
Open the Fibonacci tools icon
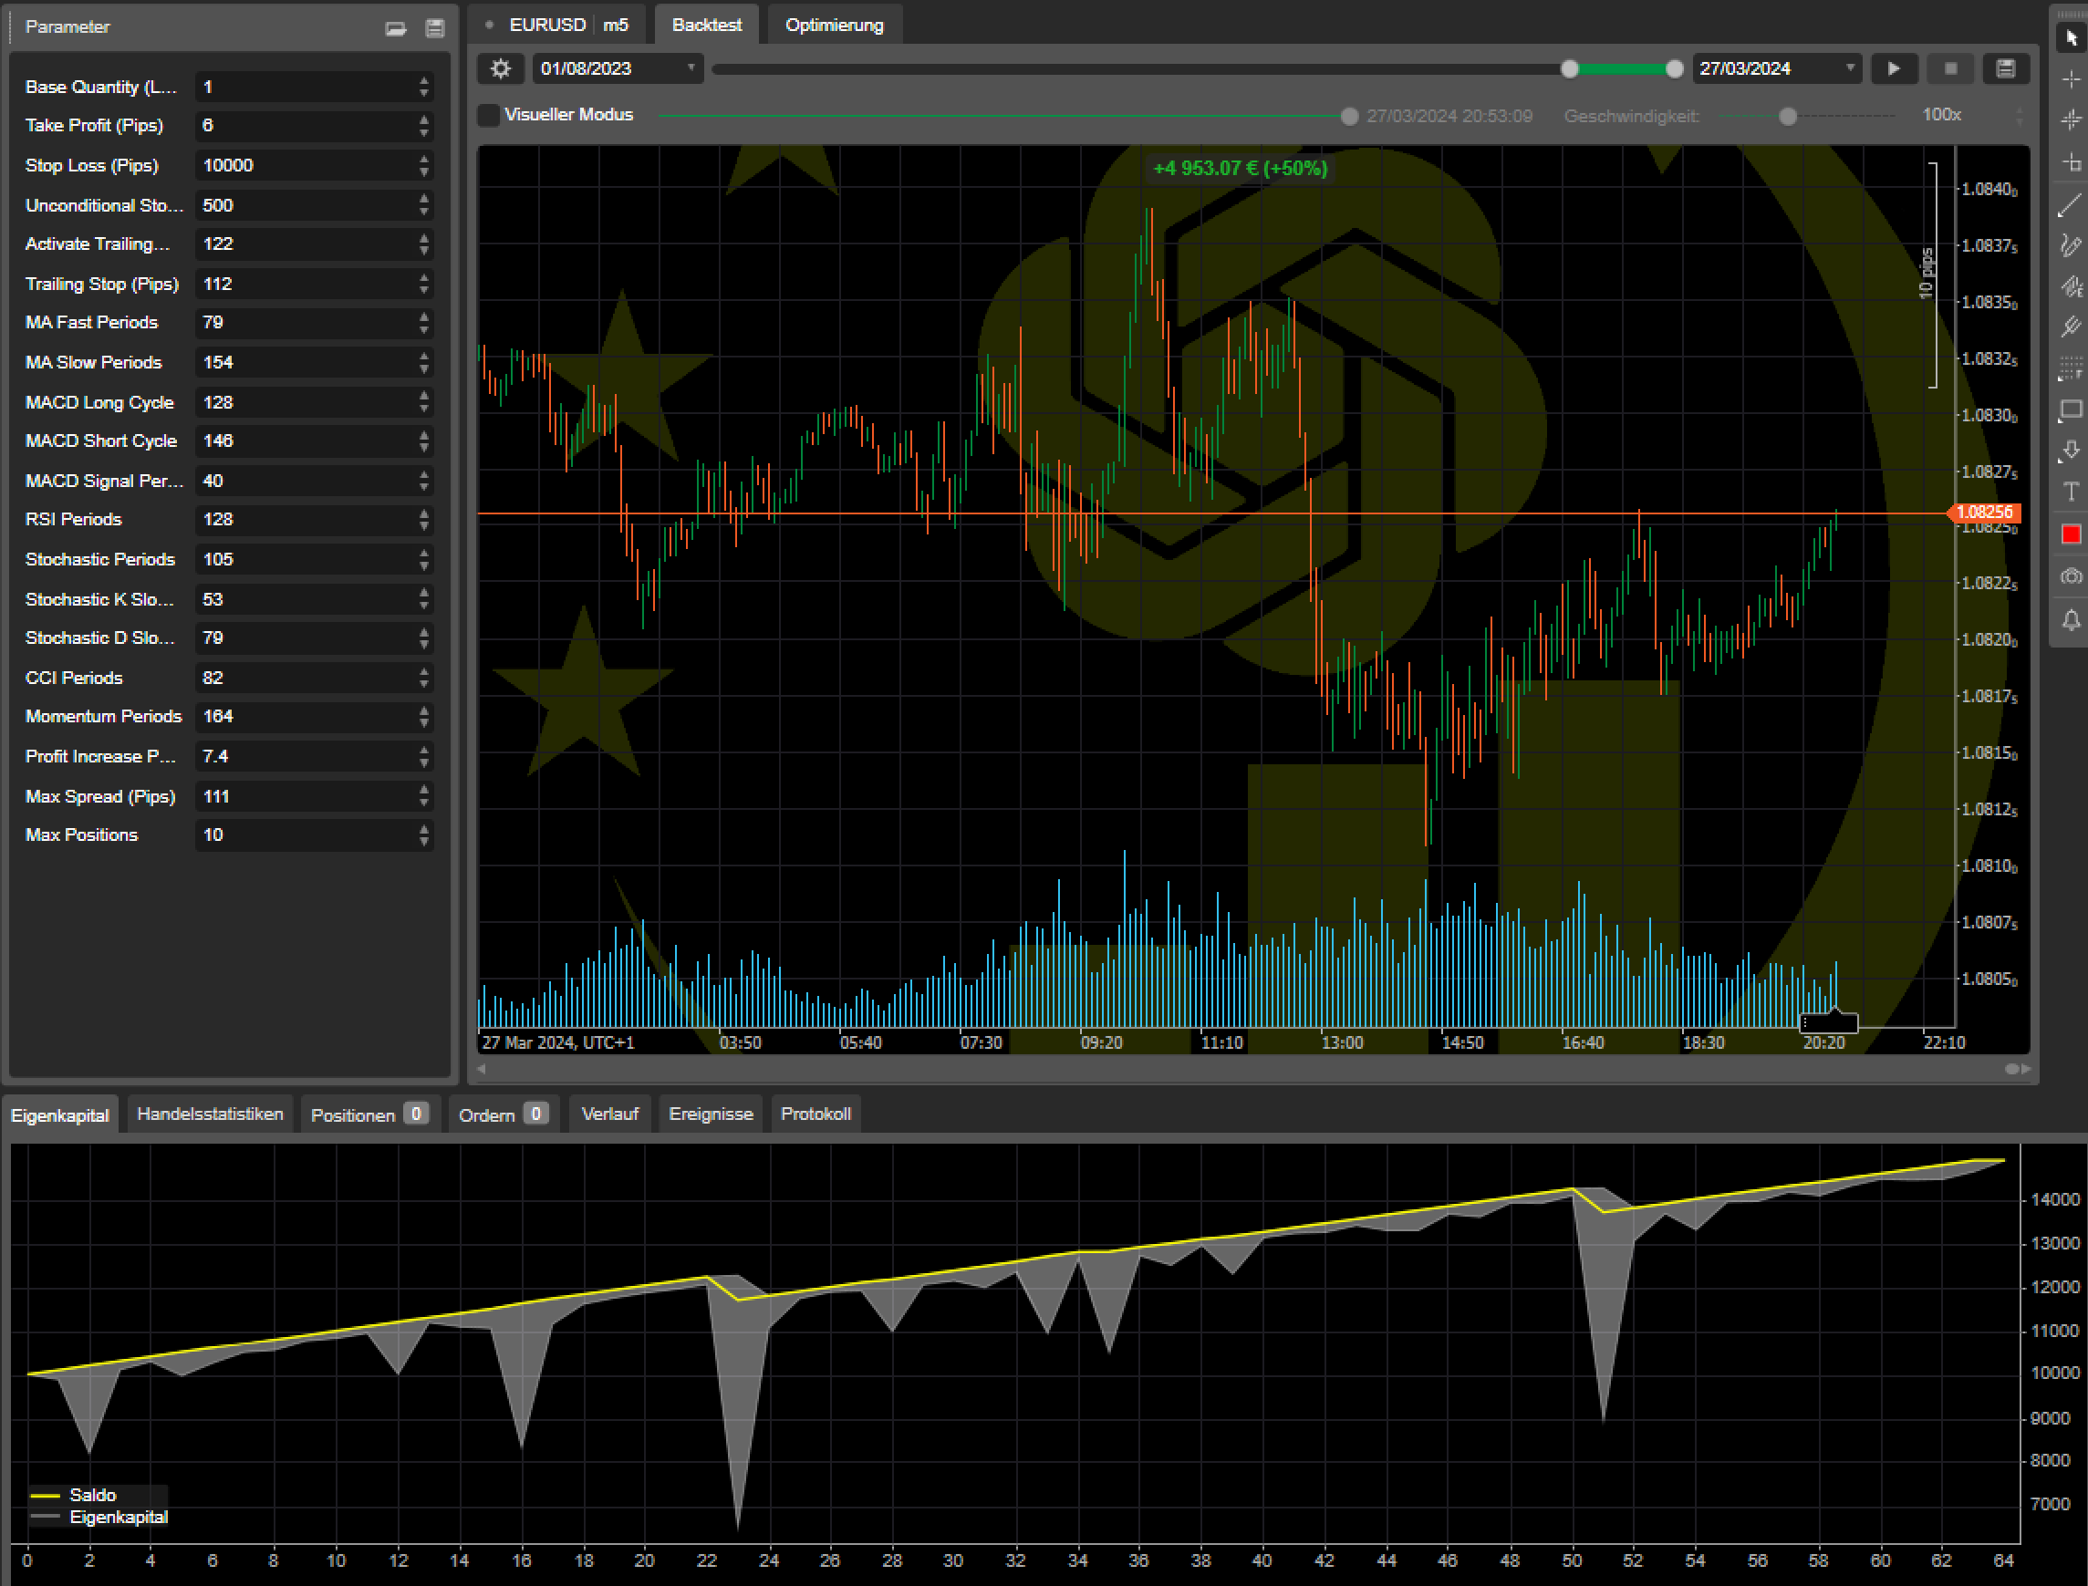click(2071, 368)
